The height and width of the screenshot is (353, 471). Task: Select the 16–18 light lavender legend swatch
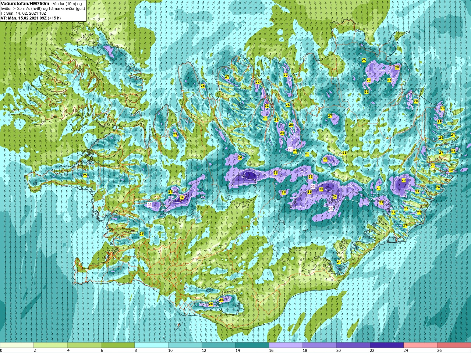286,345
